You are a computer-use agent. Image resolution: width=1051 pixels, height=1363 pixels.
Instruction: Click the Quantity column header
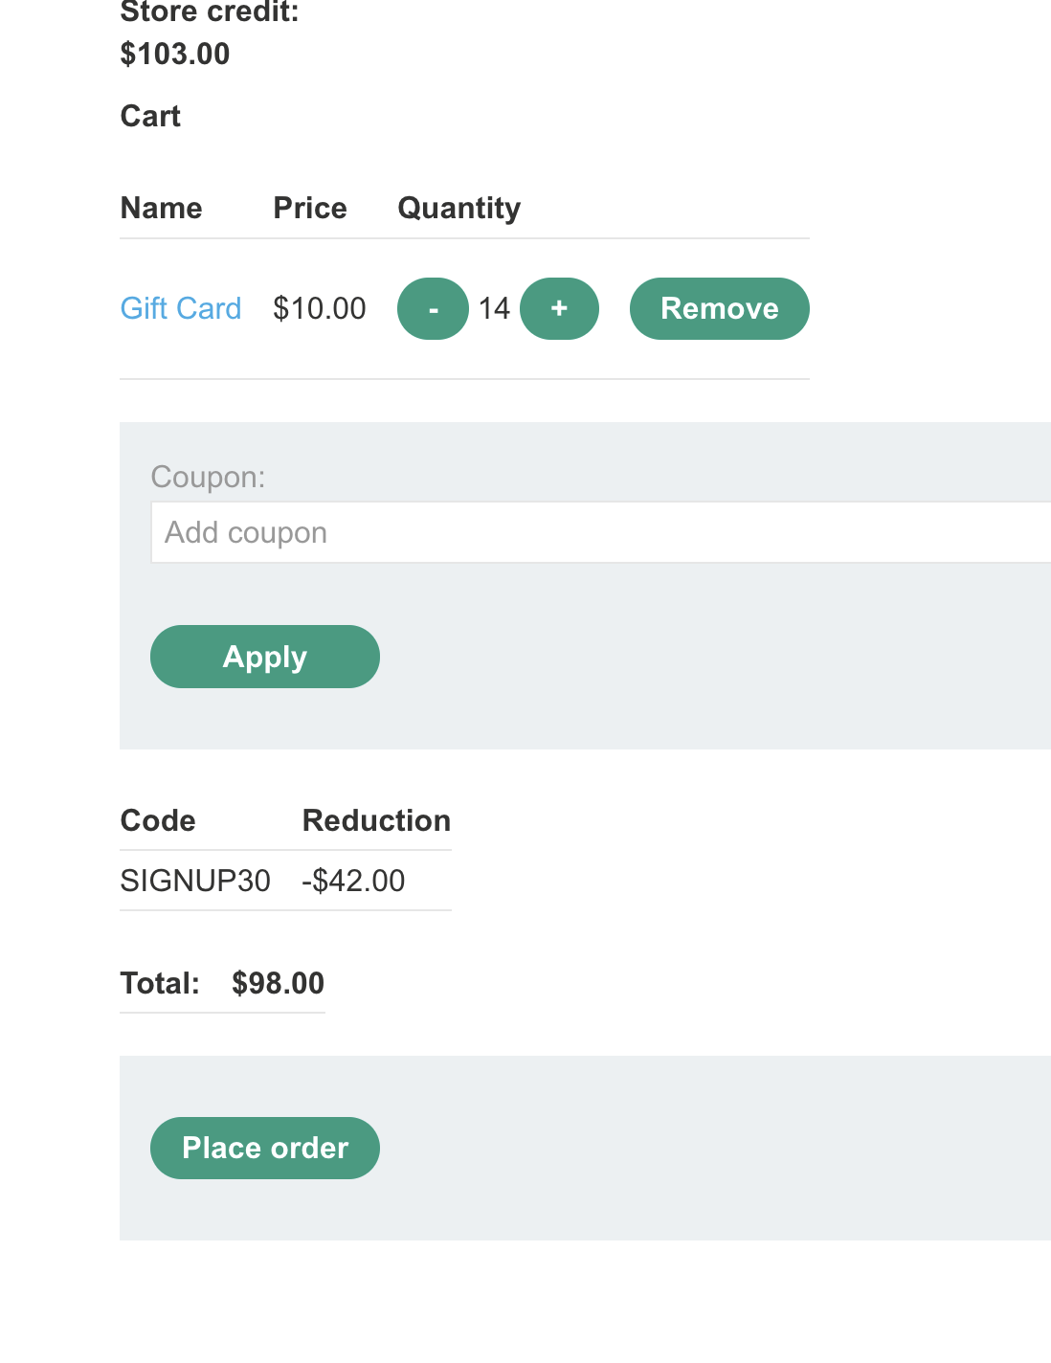459,208
